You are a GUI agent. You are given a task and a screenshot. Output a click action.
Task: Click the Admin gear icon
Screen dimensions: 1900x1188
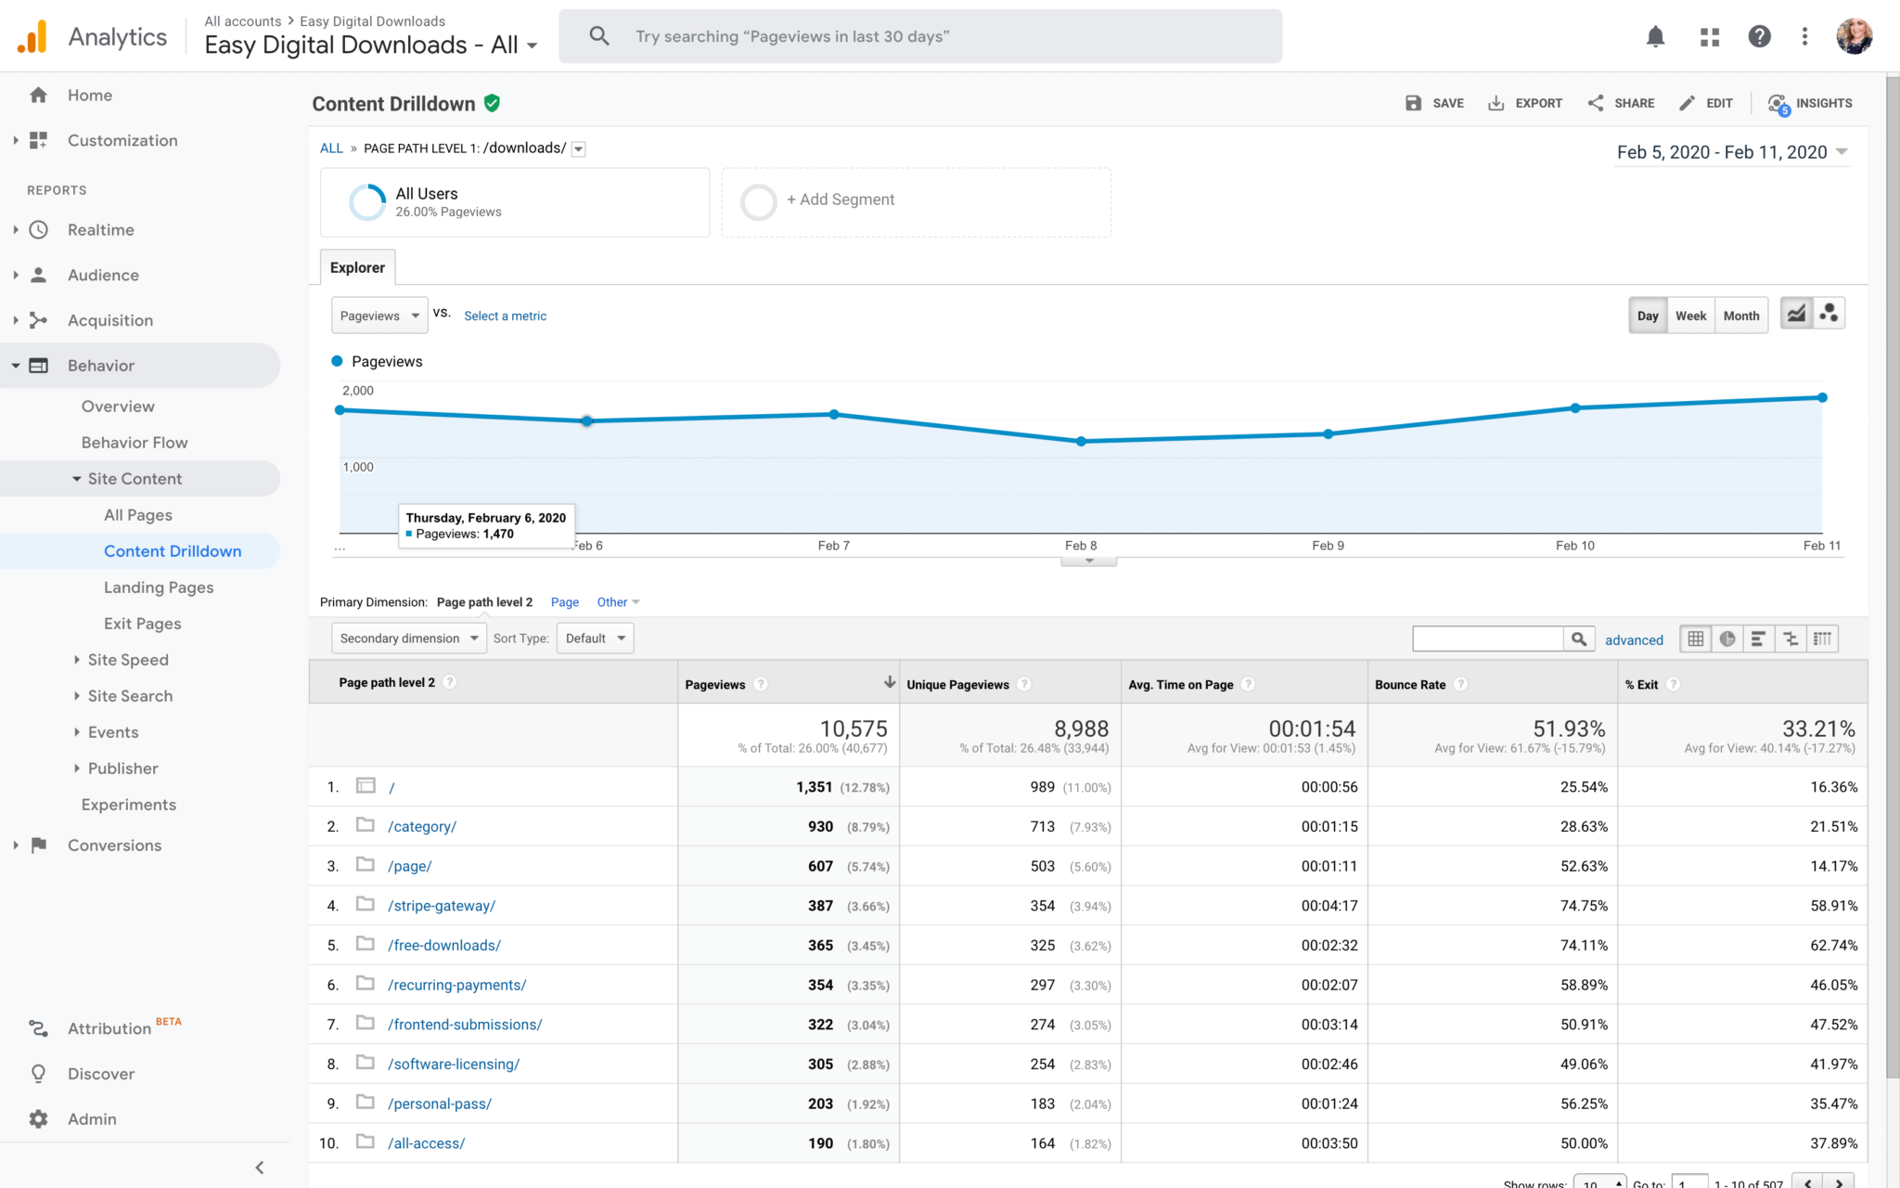38,1119
